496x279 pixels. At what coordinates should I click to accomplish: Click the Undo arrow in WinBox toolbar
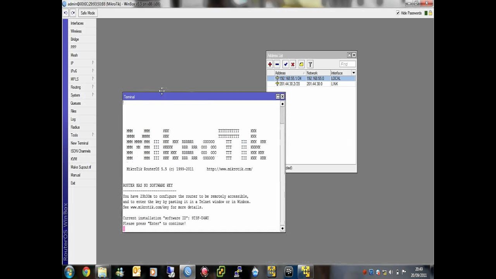[x=66, y=13]
